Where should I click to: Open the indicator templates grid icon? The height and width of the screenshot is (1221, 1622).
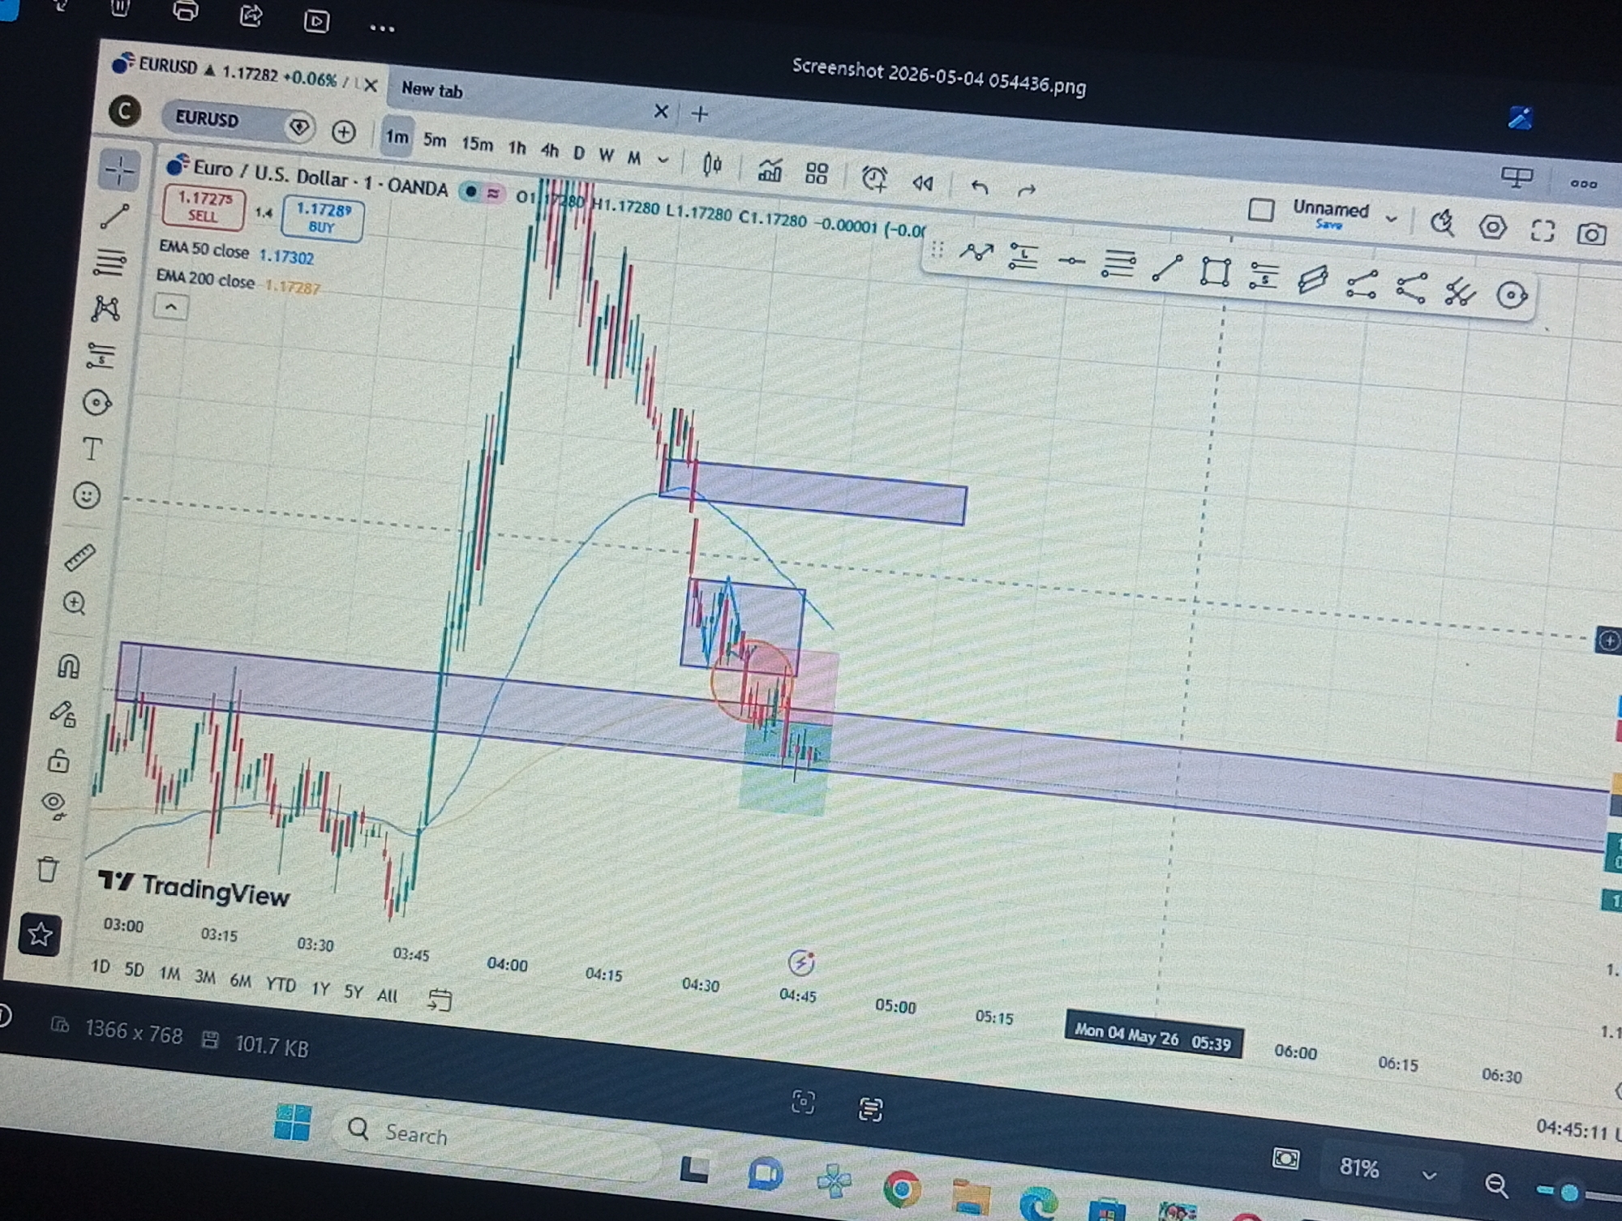[x=817, y=174]
